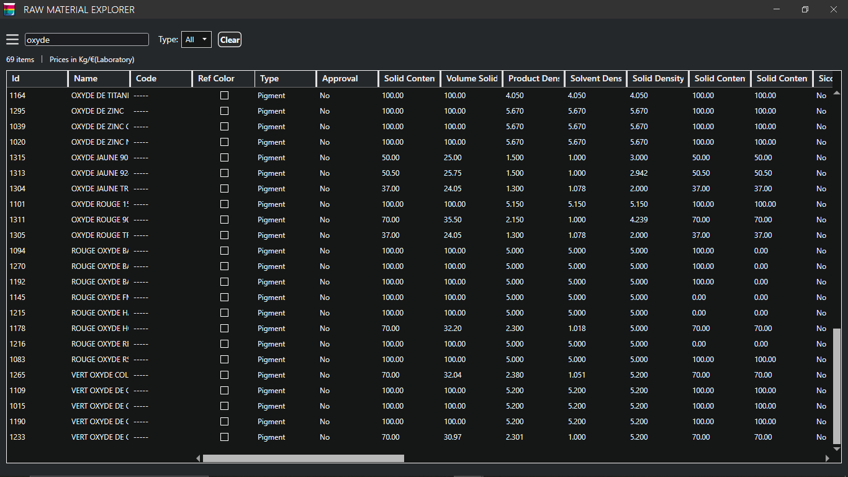Click the Product Dens column header
This screenshot has width=848, height=477.
[534, 78]
